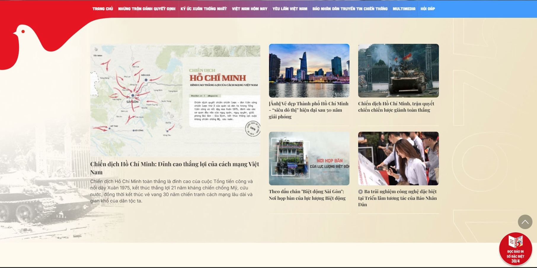537x268 pixels.
Task: Go to Những trận đánh quyết định
Action: (147, 9)
